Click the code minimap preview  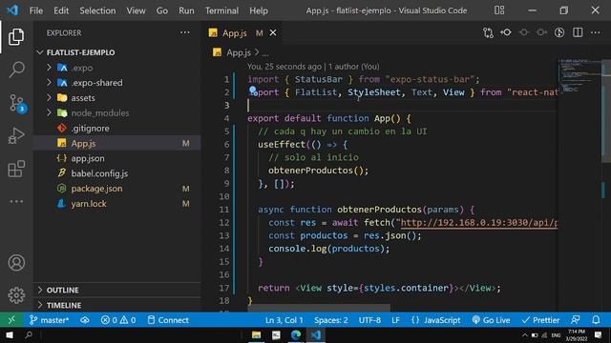tap(579, 76)
